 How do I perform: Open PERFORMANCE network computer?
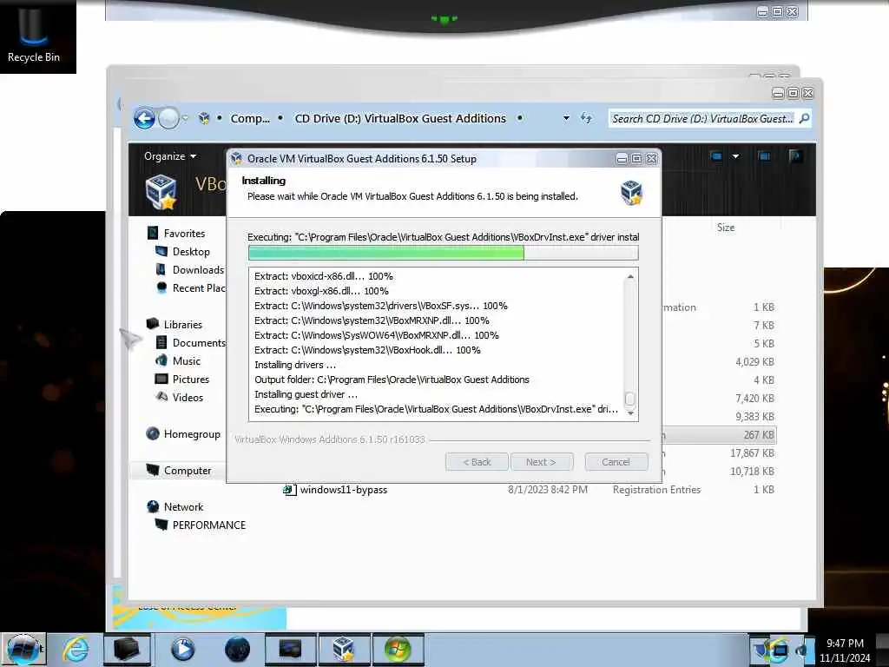point(208,525)
